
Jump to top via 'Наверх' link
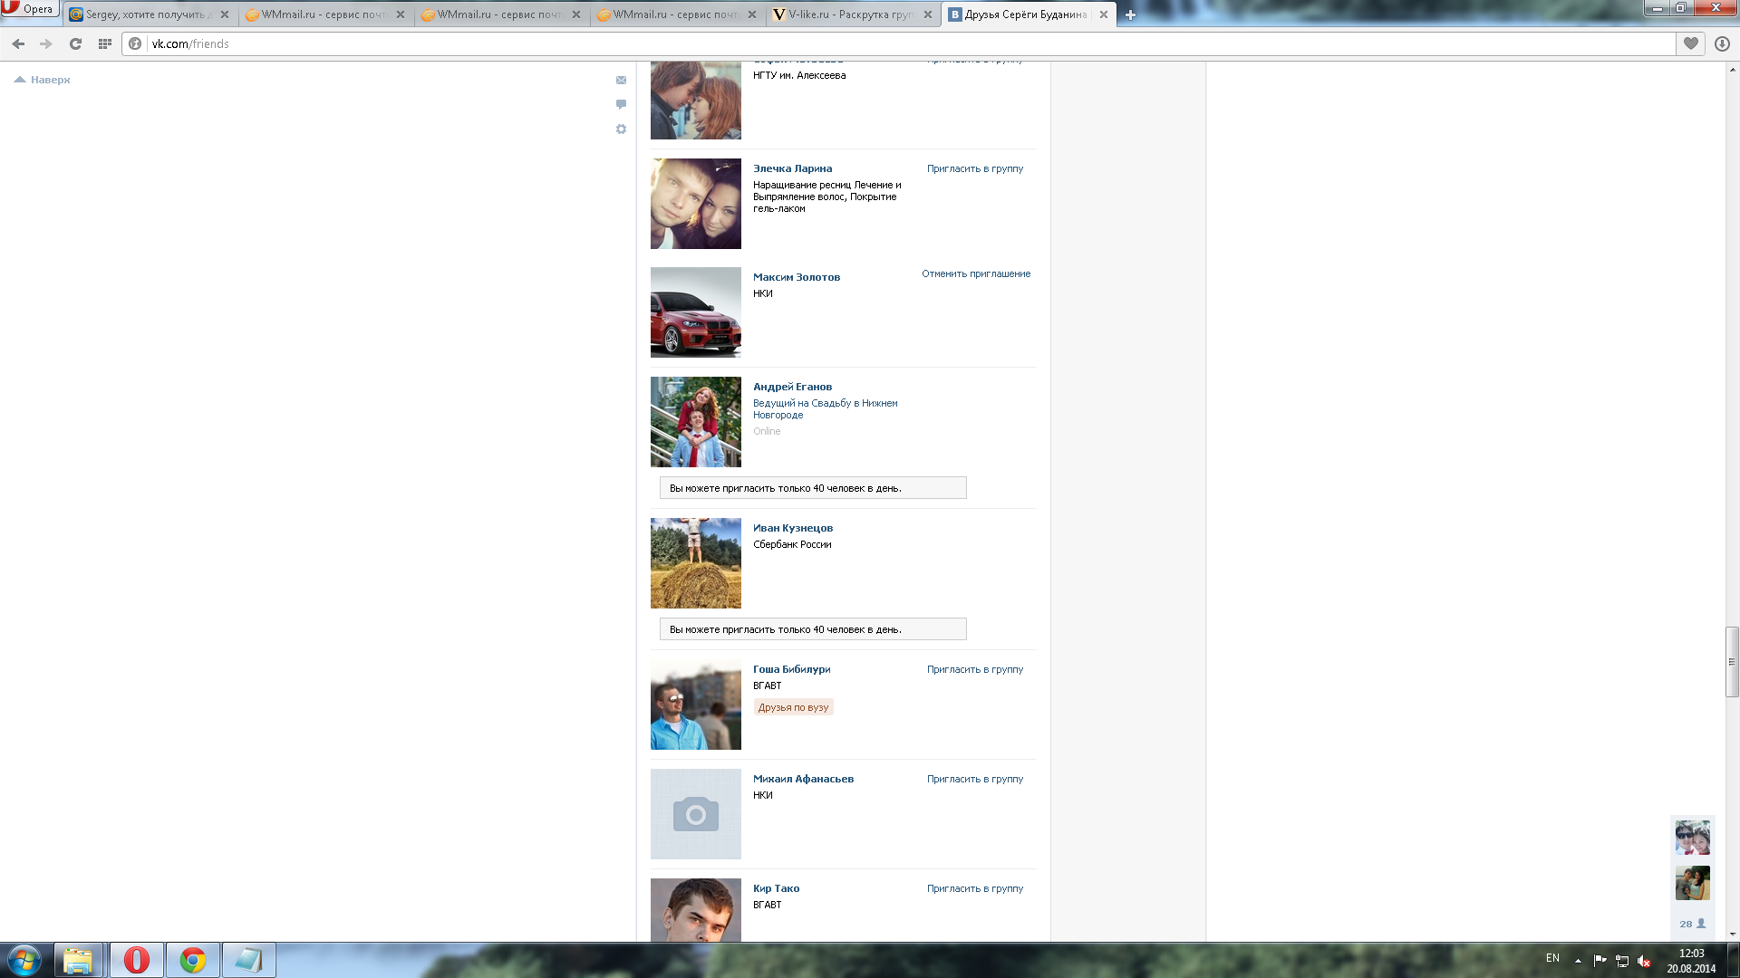[43, 80]
